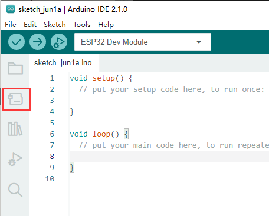The width and height of the screenshot is (269, 216).
Task: Open the ESP32 Dev Module board dropdown
Action: pos(143,42)
